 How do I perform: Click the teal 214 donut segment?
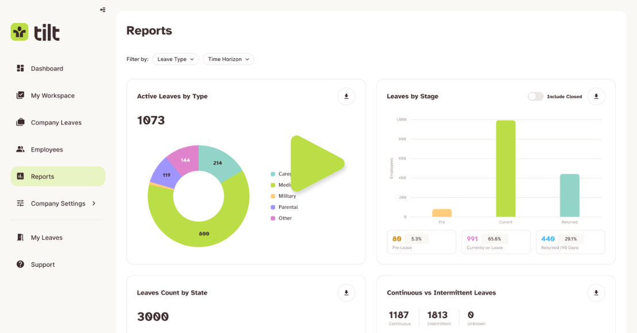(218, 162)
